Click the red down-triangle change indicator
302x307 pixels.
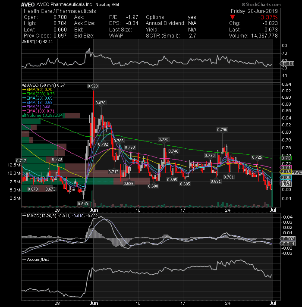(232, 17)
